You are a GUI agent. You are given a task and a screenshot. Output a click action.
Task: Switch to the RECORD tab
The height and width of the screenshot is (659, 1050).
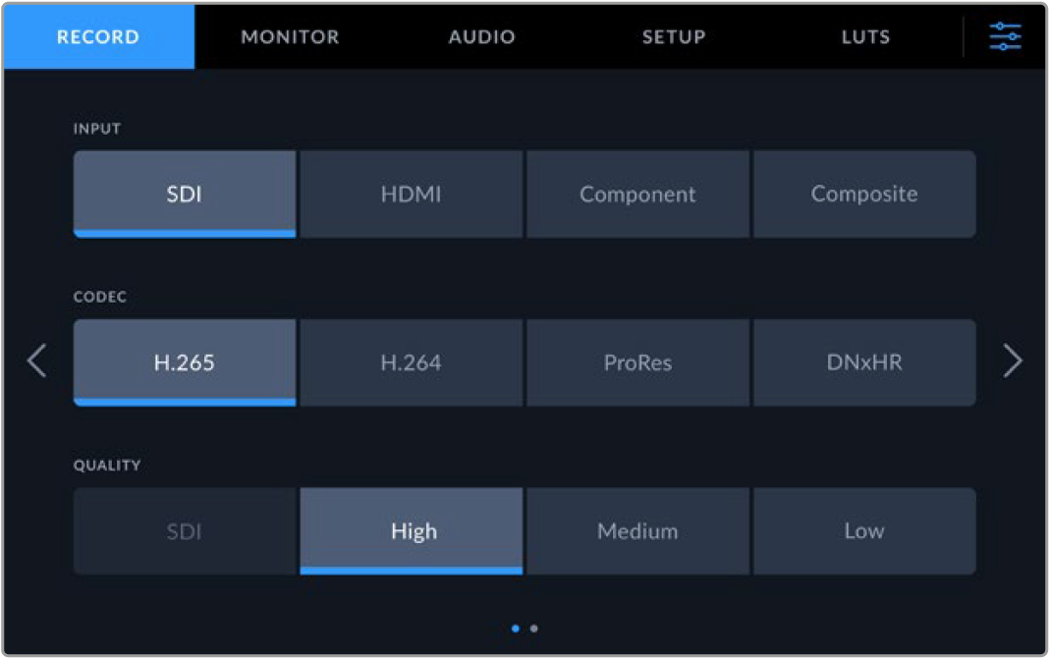[x=98, y=36]
